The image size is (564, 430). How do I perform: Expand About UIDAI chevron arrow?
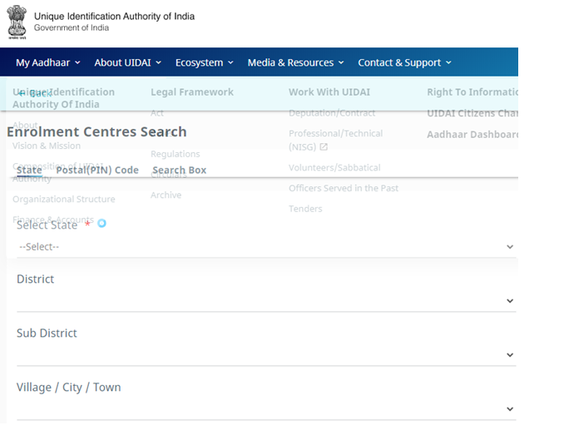click(x=158, y=62)
